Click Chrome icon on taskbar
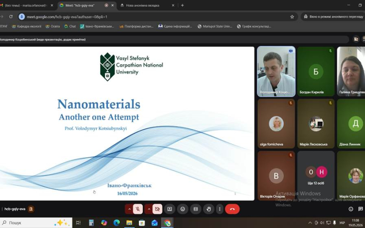Image resolution: width=365 pixels, height=228 pixels. (x=167, y=223)
